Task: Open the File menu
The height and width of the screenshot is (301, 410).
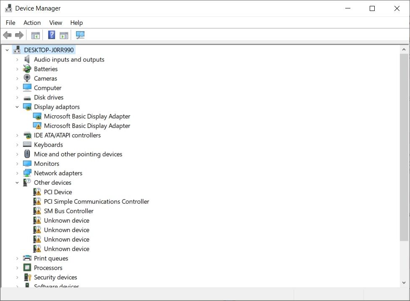Action: pyautogui.click(x=11, y=23)
